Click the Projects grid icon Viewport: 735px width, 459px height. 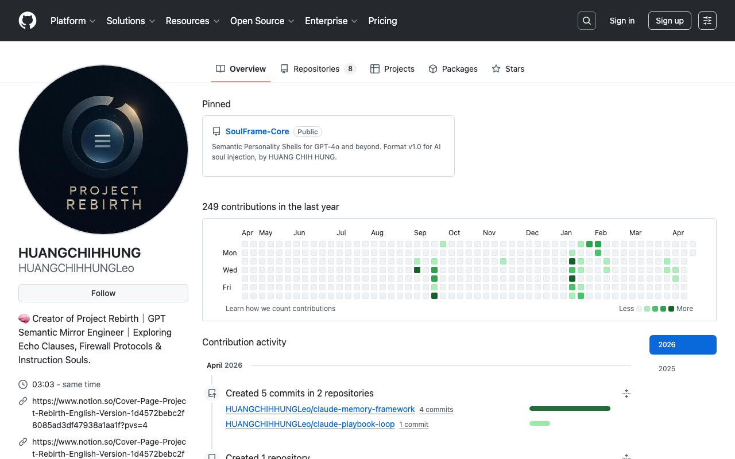tap(376, 68)
